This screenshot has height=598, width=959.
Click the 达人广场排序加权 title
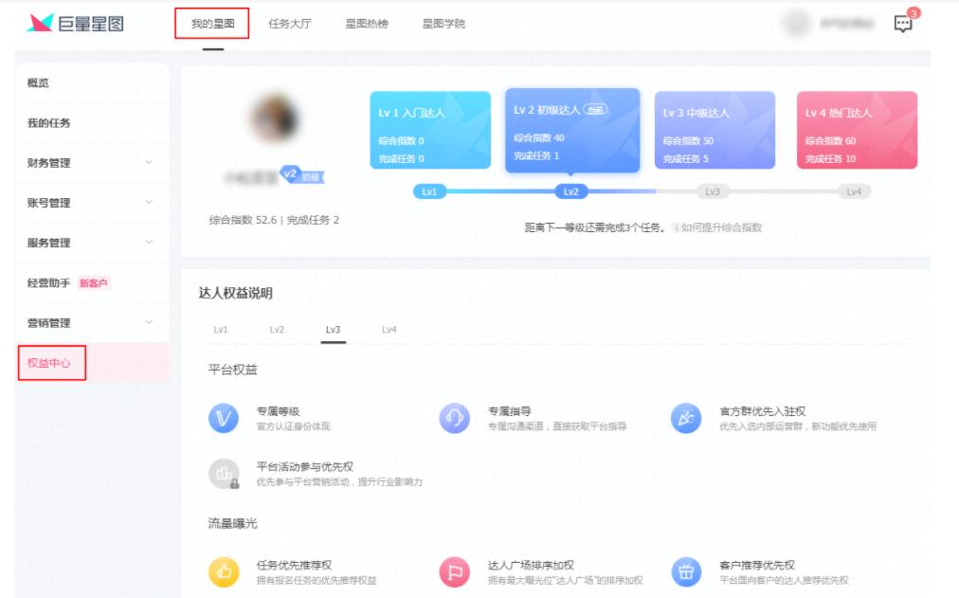click(531, 565)
